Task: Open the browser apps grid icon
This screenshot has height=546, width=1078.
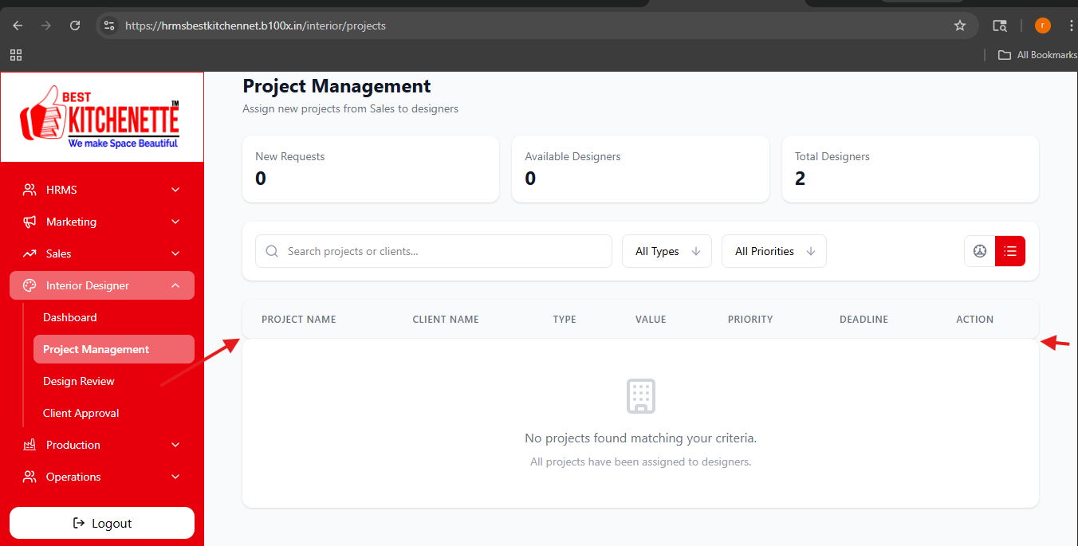Action: (x=16, y=55)
